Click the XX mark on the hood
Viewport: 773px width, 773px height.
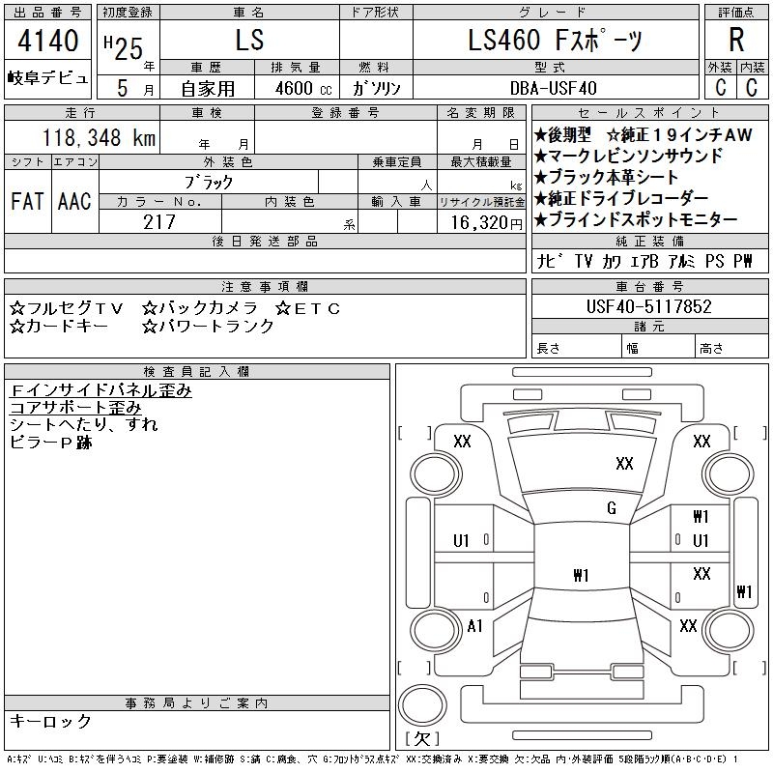(x=624, y=464)
